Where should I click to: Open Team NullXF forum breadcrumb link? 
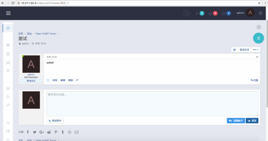(47, 33)
